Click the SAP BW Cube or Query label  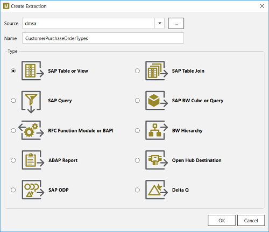coord(197,101)
